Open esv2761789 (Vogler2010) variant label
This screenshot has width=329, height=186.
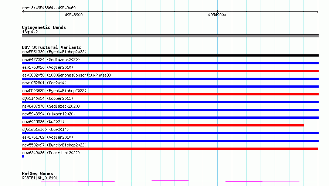(x=48, y=137)
